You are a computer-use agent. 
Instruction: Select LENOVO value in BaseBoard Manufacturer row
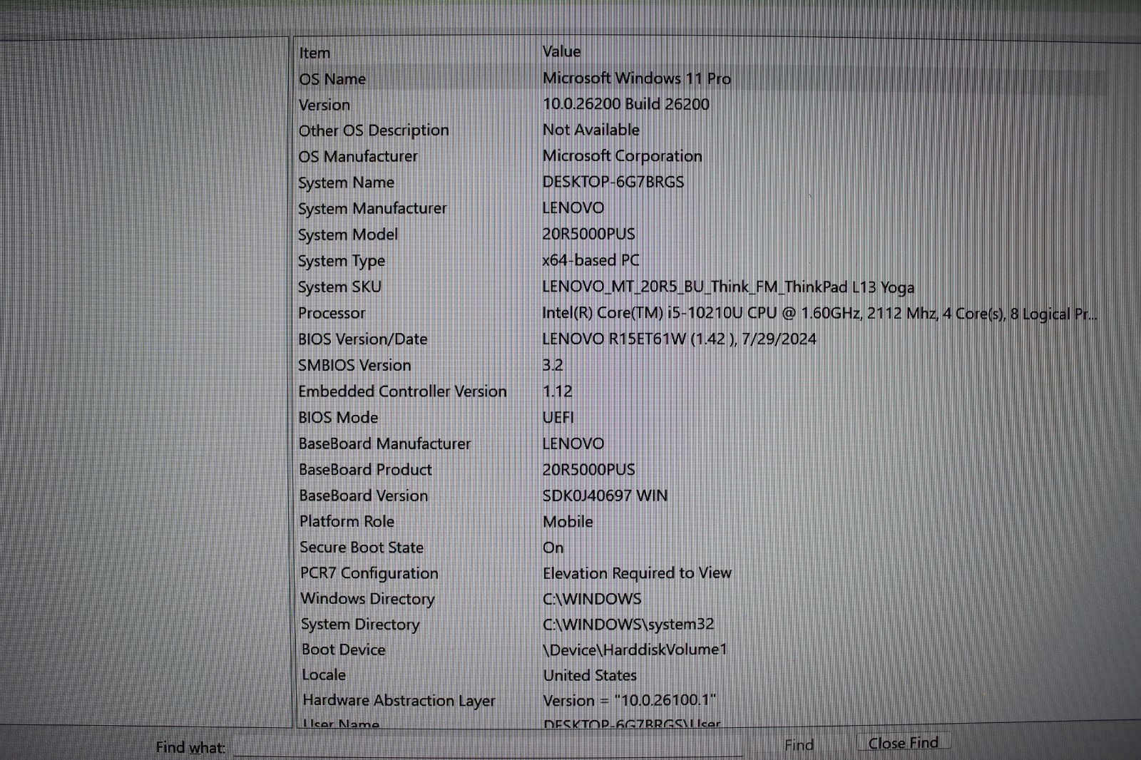point(573,443)
